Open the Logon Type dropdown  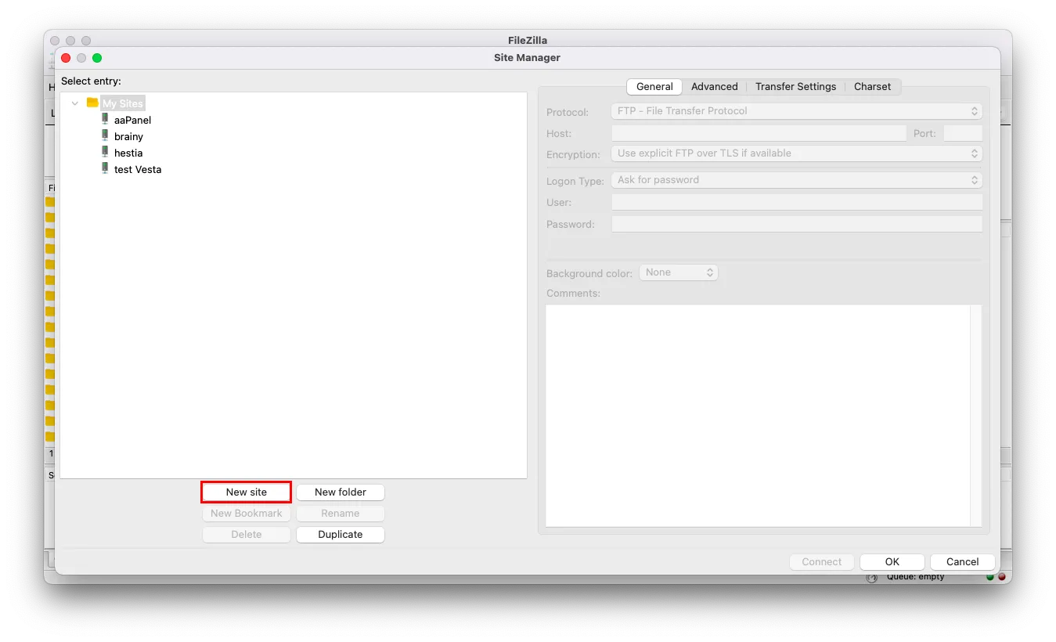[796, 180]
